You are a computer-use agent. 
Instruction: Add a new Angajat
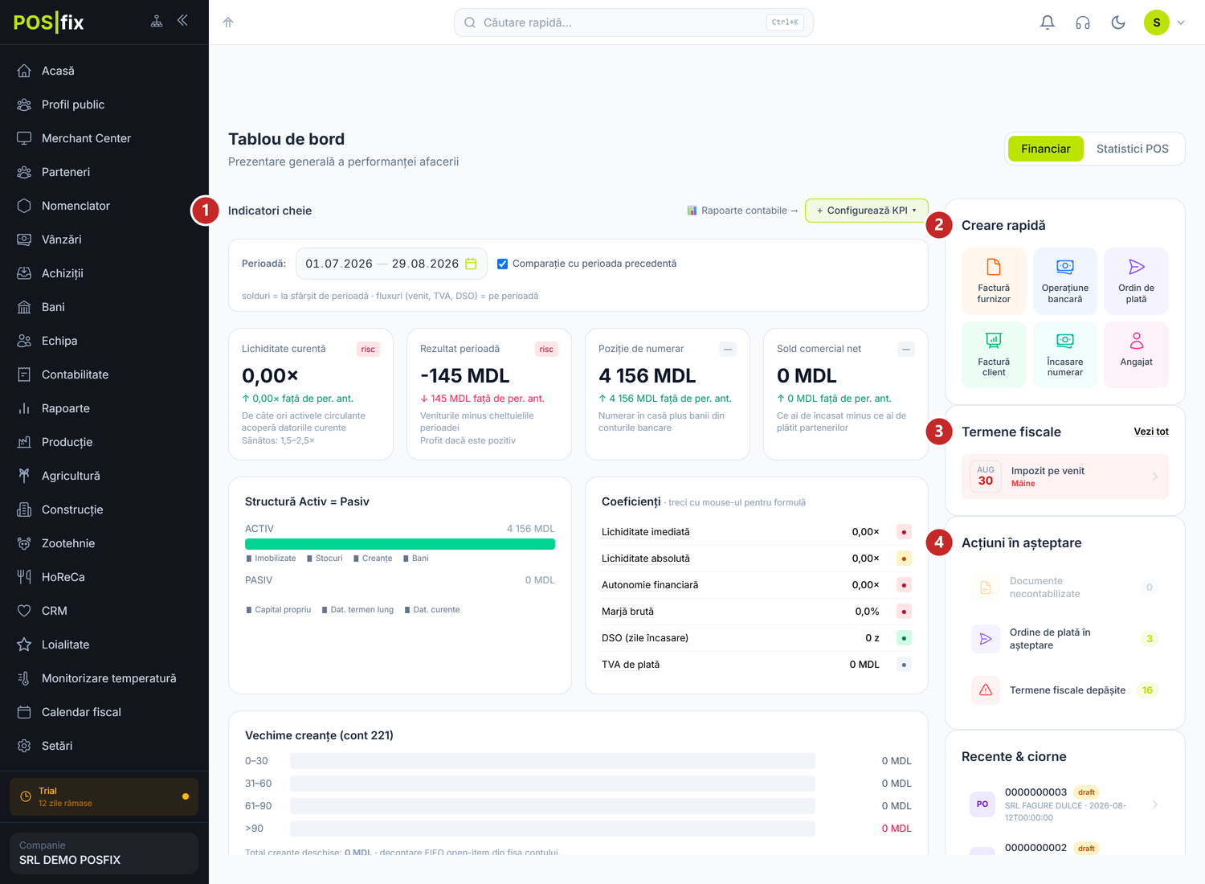[x=1136, y=354]
